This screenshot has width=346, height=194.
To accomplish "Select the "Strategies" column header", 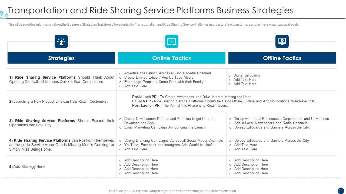I will click(61, 58).
